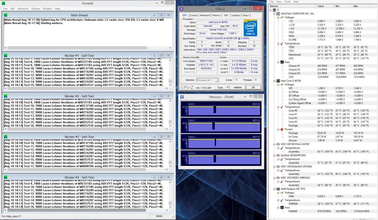Click the WDC WD5000AAKS drive icon

[x=278, y=166]
